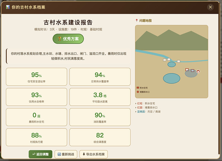This screenshot has height=161, width=222.
Task: Close the water system archive dialog
Action: 210,7
